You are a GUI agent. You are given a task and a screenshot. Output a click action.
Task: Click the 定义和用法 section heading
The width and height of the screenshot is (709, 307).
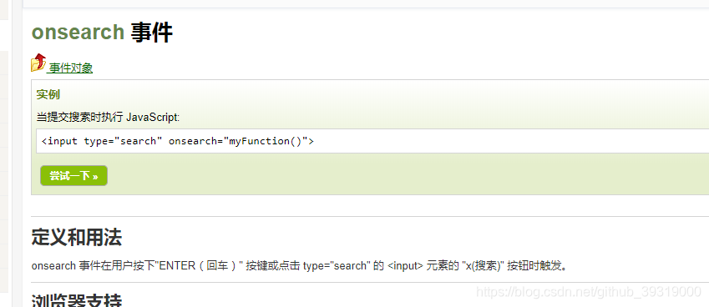pos(77,237)
